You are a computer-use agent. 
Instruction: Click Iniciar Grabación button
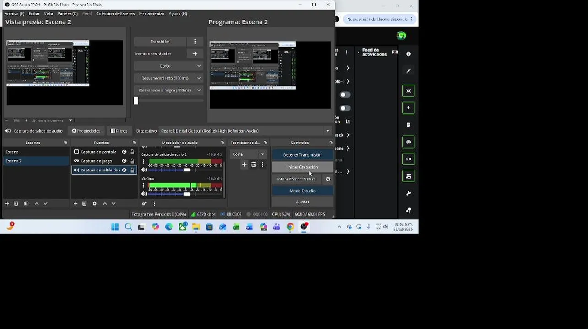pyautogui.click(x=302, y=167)
